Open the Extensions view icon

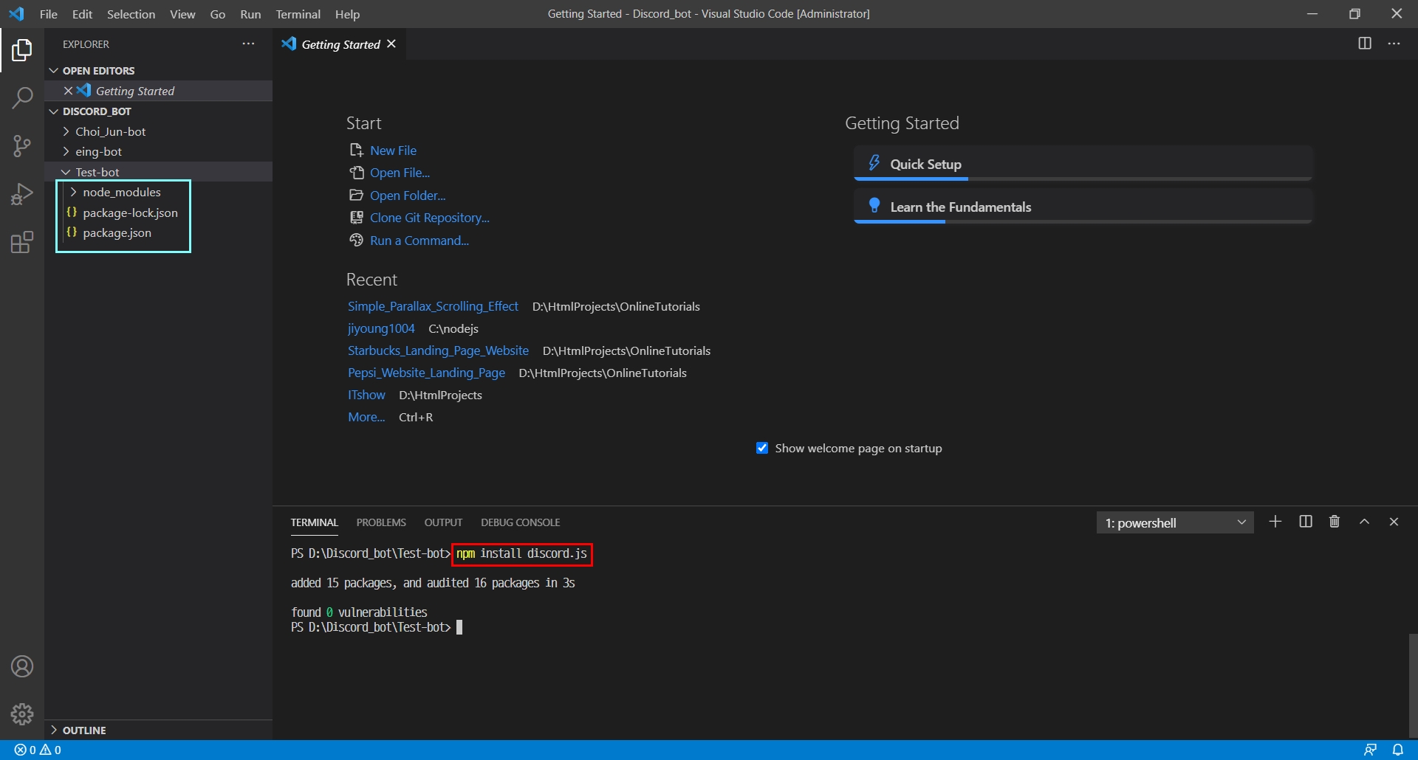click(22, 242)
